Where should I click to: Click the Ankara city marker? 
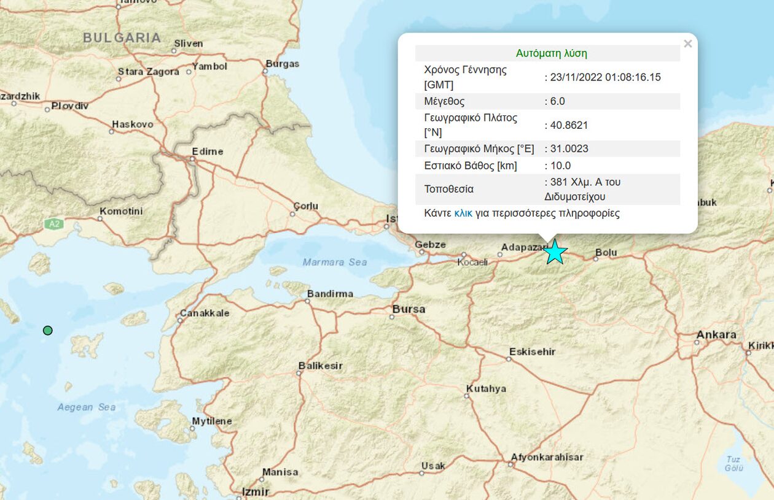695,343
